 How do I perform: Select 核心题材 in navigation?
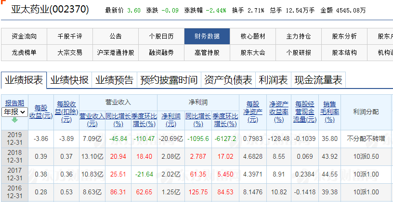(253, 36)
